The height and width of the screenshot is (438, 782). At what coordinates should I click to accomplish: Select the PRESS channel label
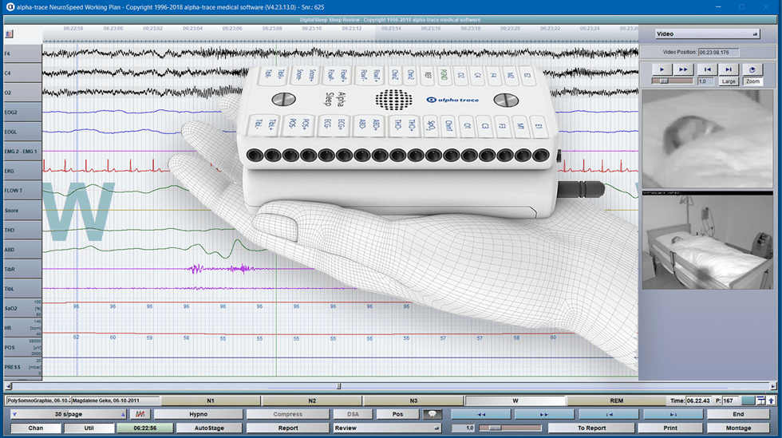point(22,367)
